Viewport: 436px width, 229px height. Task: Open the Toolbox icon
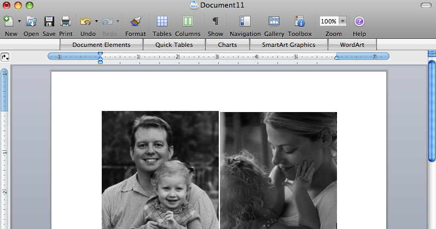coord(300,21)
